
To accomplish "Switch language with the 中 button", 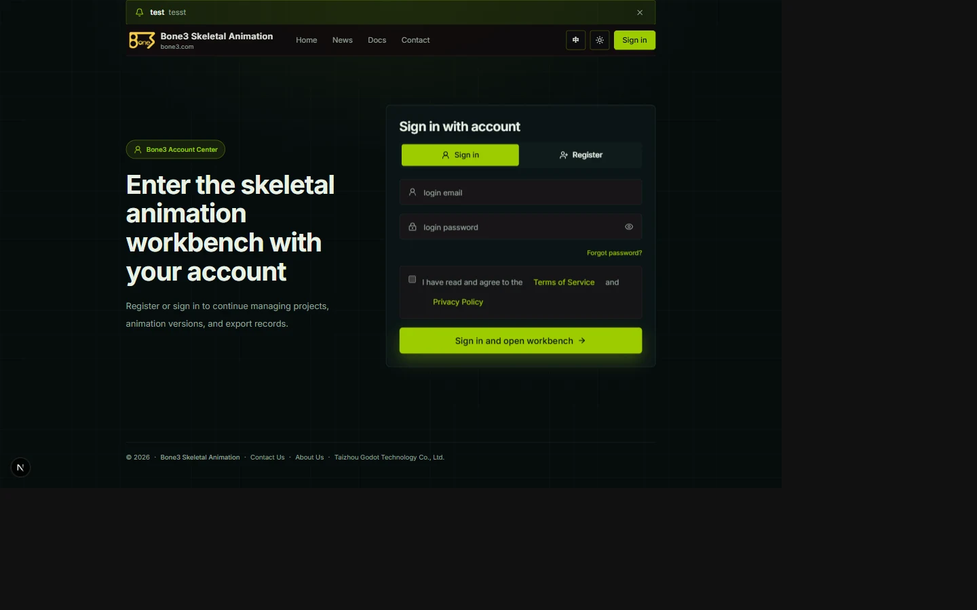I will pos(575,40).
